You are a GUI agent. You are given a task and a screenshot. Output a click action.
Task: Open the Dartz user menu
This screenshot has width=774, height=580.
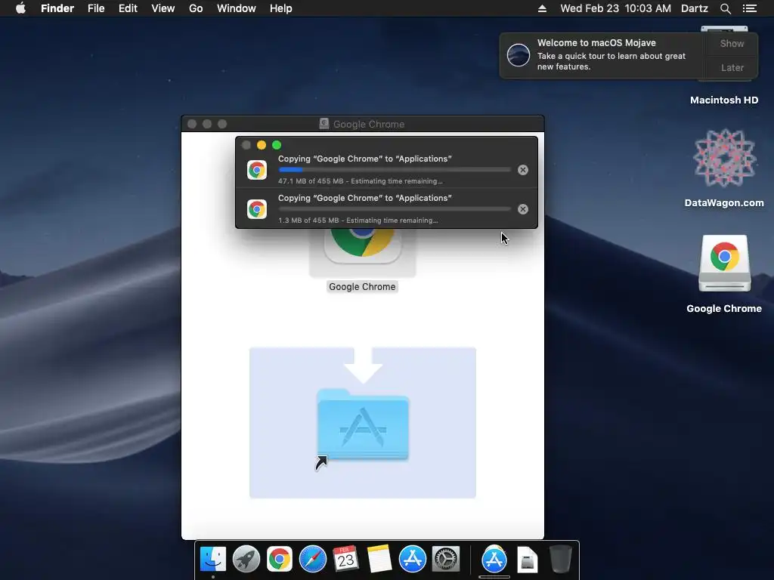tap(695, 8)
